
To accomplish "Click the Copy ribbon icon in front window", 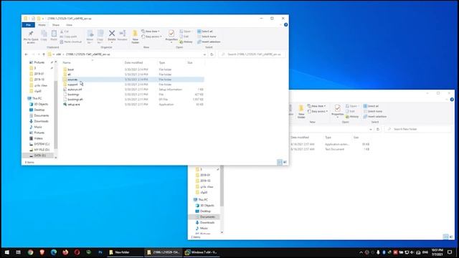I will [x=44, y=35].
